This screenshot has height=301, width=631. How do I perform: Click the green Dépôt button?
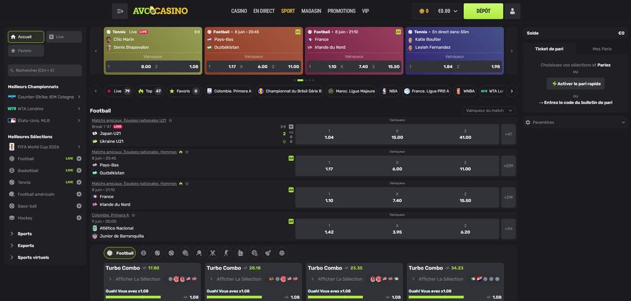coord(483,11)
